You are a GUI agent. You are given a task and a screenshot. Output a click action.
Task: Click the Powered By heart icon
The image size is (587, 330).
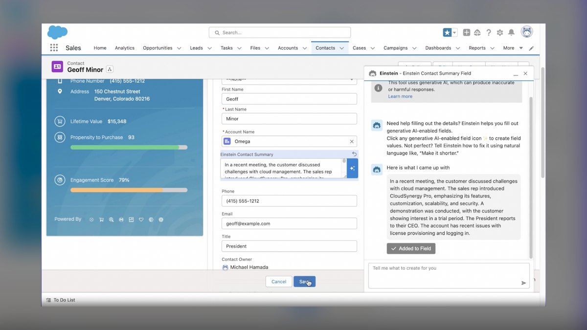(141, 220)
